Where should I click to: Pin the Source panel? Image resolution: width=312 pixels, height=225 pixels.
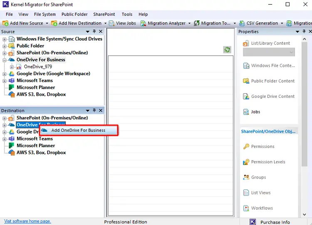tap(94, 31)
